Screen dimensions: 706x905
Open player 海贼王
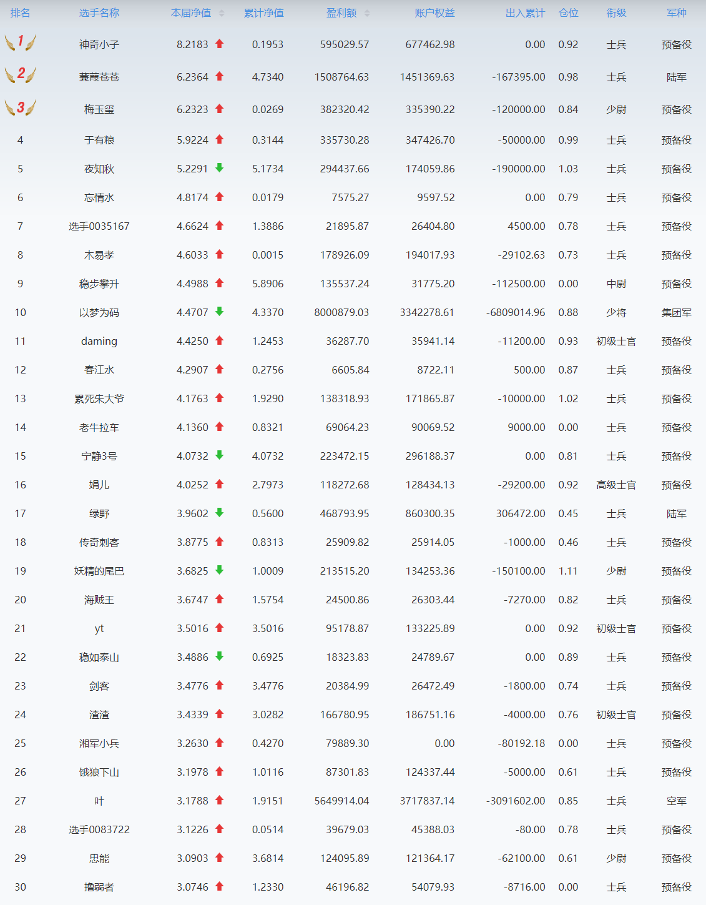pyautogui.click(x=99, y=600)
